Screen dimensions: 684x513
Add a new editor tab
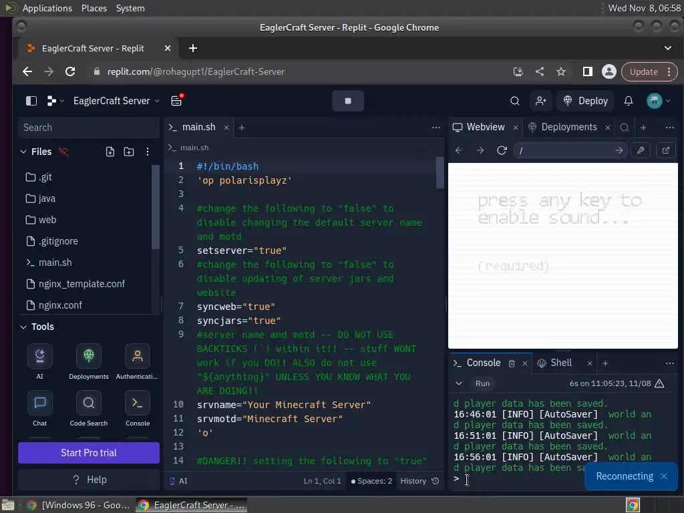pos(242,128)
